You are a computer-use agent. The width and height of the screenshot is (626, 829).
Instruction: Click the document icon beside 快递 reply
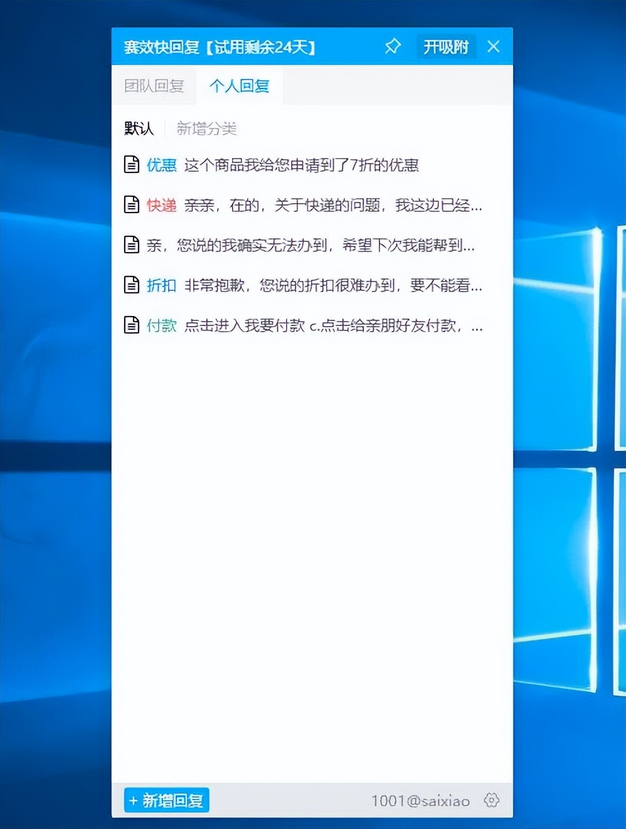(131, 205)
